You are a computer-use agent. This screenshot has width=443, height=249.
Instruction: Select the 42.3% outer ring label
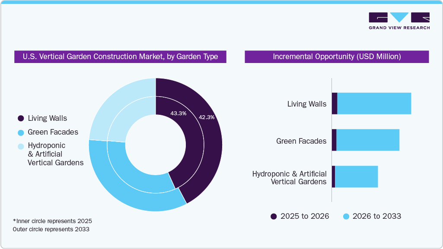(x=207, y=117)
